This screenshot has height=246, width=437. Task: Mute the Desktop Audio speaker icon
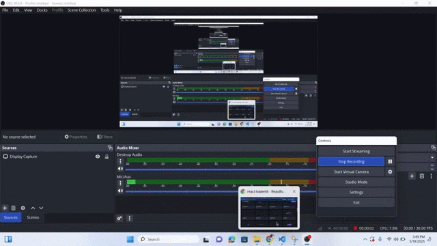click(120, 169)
